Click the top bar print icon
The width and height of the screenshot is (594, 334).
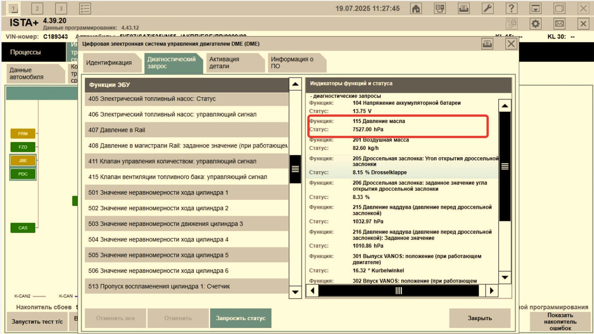464,8
